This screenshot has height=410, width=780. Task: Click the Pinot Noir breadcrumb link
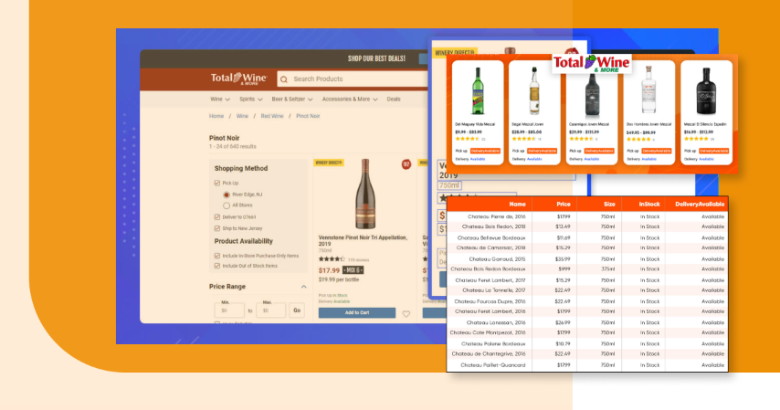[308, 116]
